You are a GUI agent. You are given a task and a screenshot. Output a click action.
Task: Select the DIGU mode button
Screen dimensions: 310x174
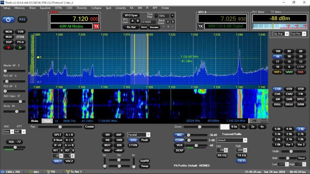[x=289, y=104]
